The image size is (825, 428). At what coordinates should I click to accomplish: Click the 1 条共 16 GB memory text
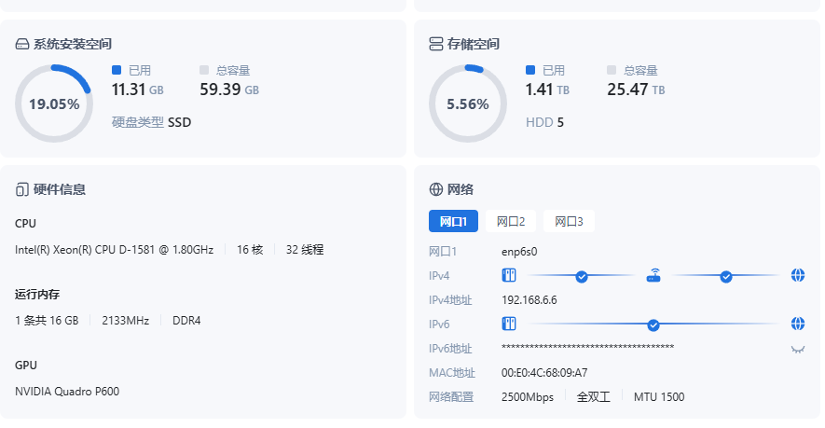click(47, 321)
